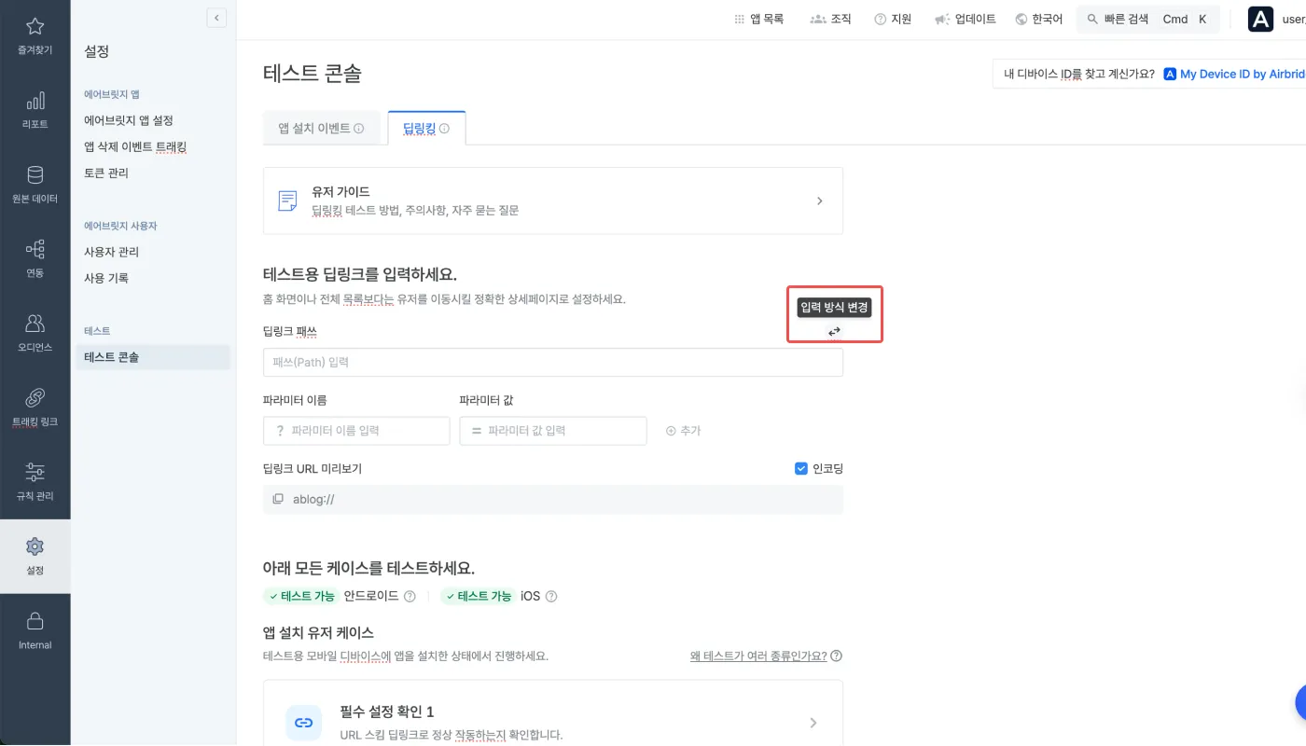Expand 필수 설정 확인 1 chevron

pos(813,723)
